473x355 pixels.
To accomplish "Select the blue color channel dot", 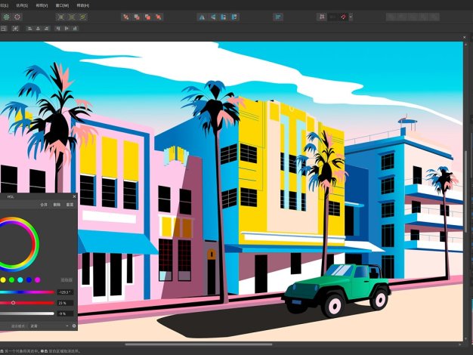I will [29, 280].
